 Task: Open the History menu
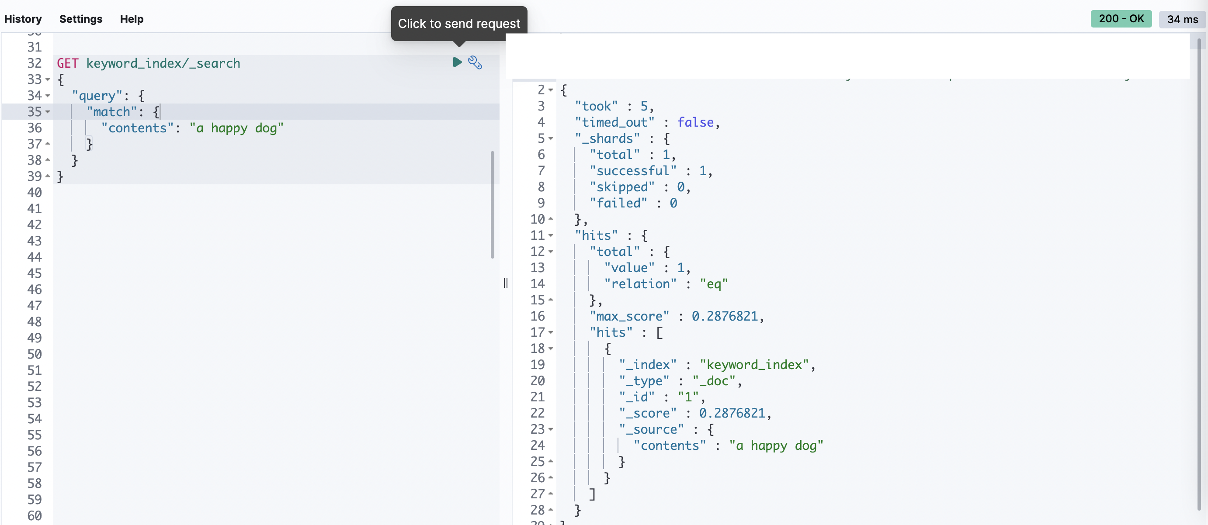coord(23,19)
